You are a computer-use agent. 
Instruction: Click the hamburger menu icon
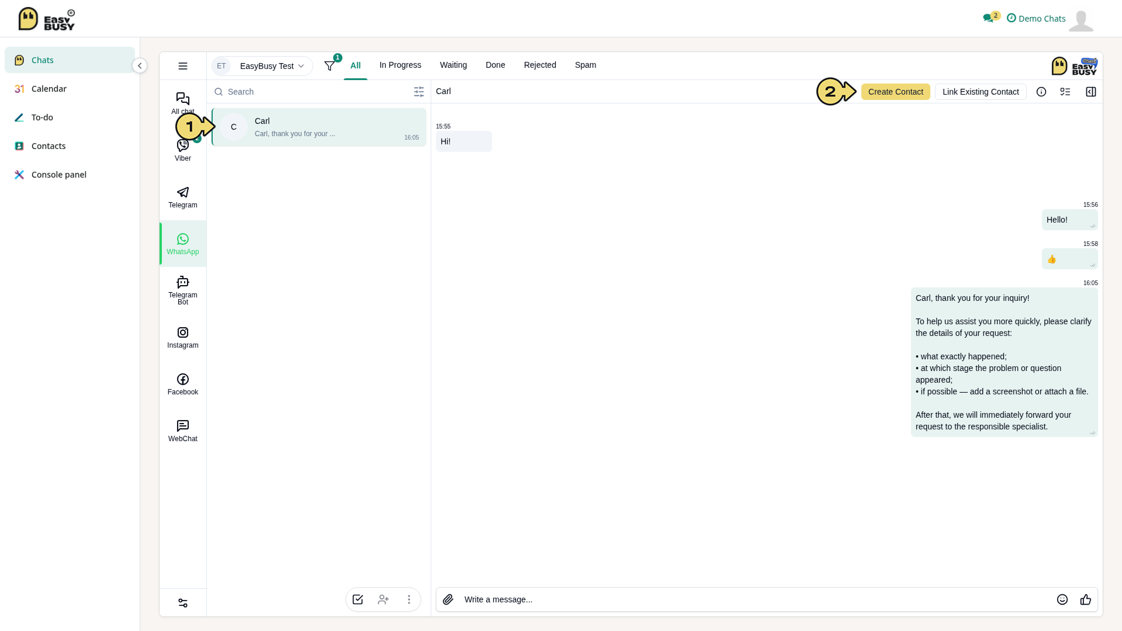click(x=183, y=66)
